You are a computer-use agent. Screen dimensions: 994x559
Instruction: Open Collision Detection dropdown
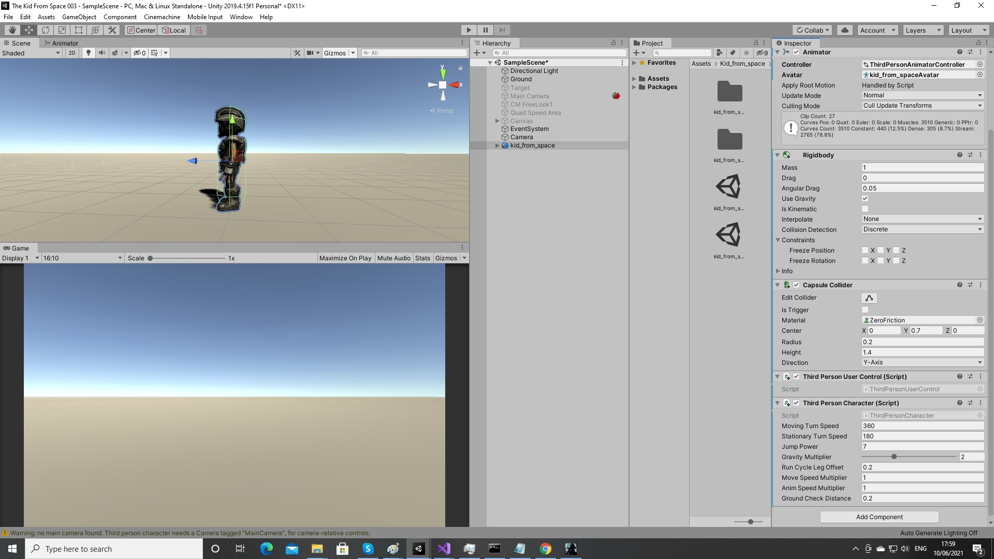pos(922,229)
